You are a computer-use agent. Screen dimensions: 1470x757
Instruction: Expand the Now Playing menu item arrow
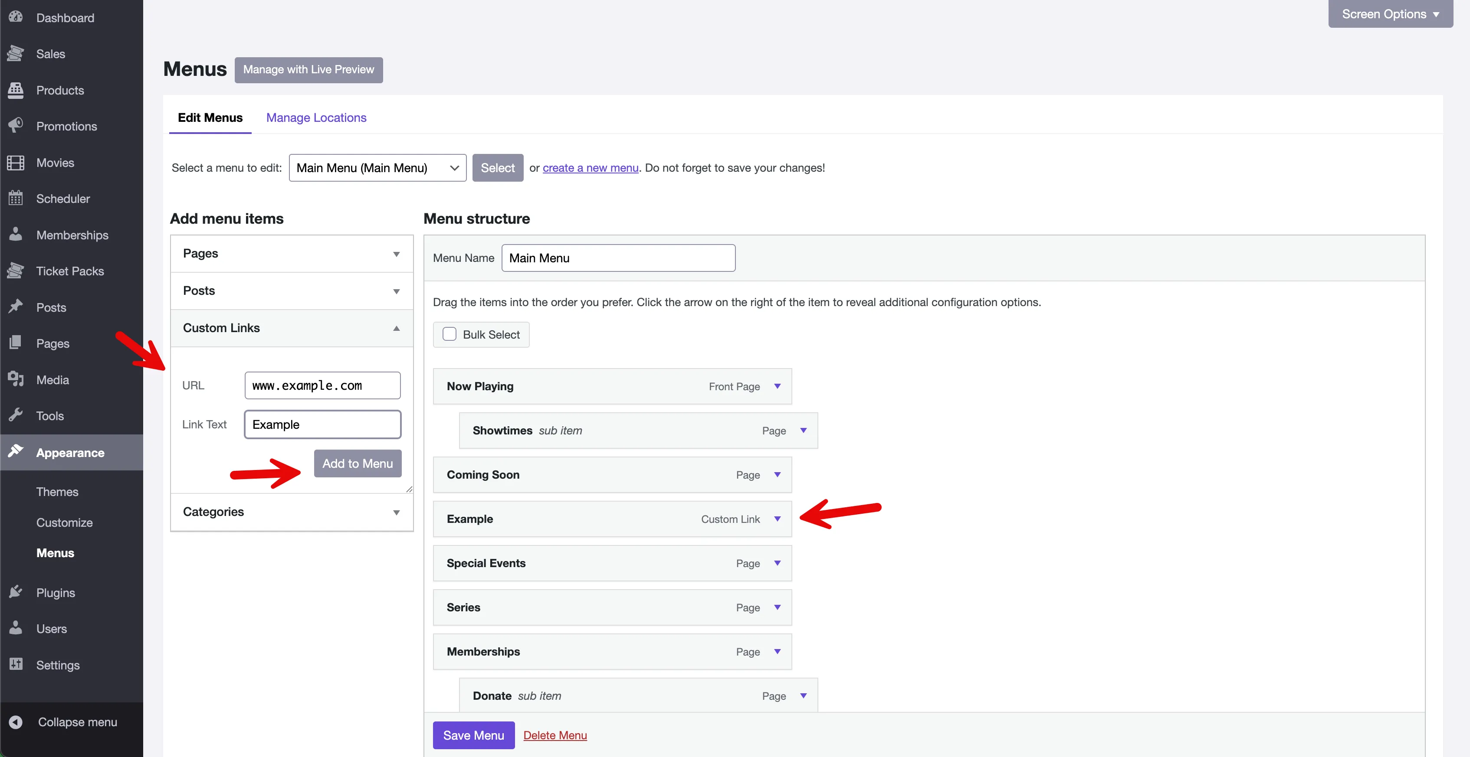pos(777,386)
